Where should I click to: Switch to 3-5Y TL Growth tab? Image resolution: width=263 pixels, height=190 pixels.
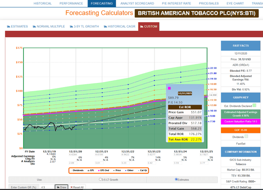pyautogui.click(x=84, y=27)
